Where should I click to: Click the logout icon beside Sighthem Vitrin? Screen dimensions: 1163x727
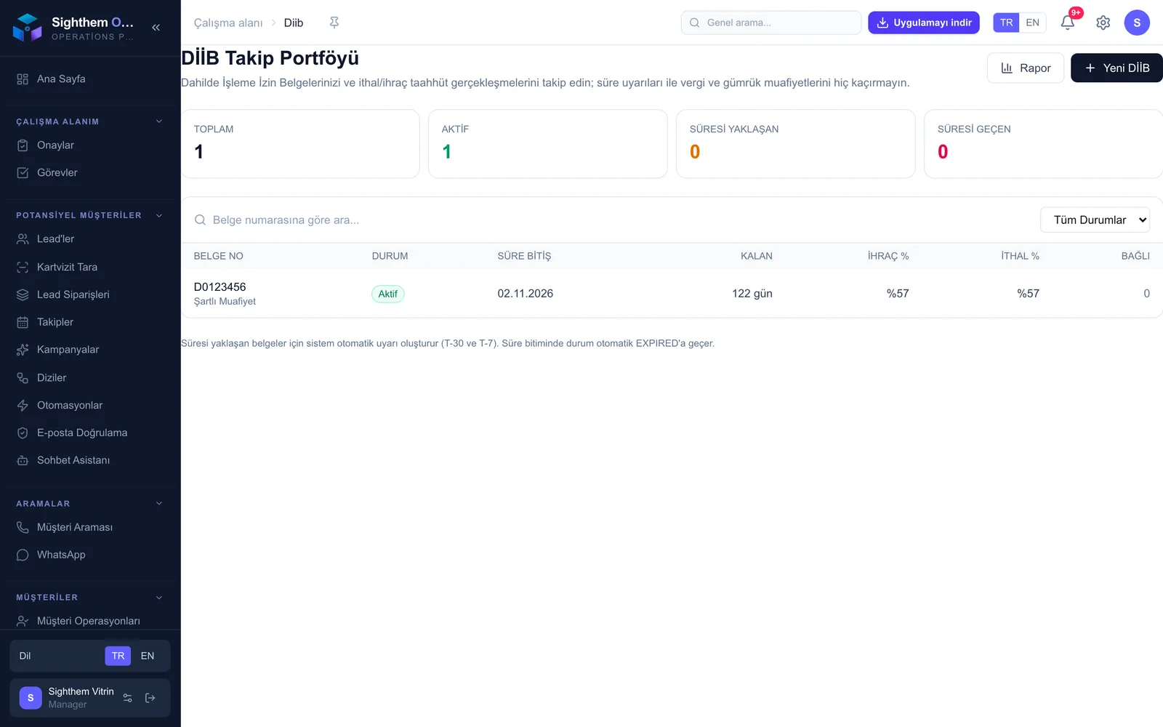click(150, 698)
